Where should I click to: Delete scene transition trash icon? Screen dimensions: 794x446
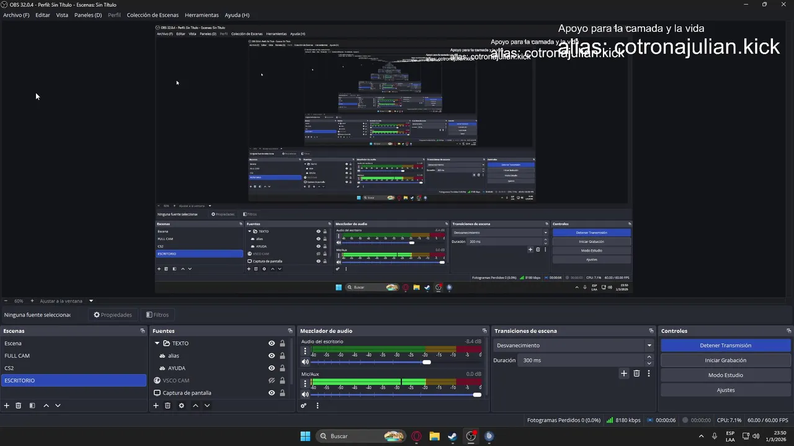[636, 374]
